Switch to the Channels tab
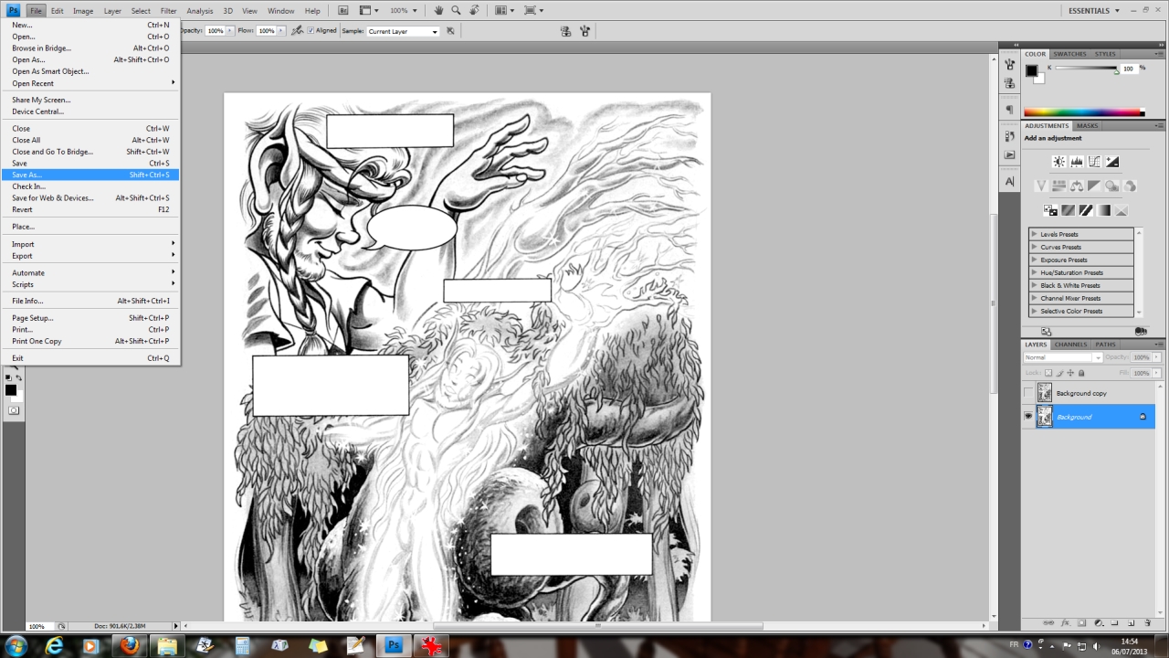Image resolution: width=1169 pixels, height=658 pixels. coord(1070,345)
